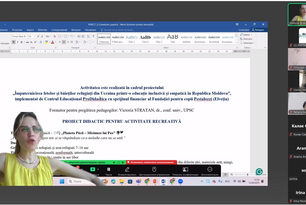
Task: Align paragraph text to the right
Action: click(x=68, y=42)
